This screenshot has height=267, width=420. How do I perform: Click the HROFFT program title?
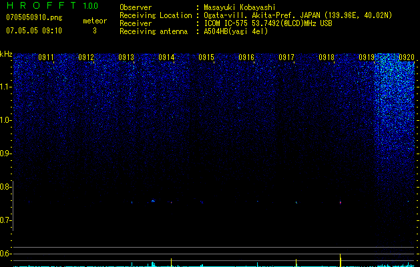point(41,5)
